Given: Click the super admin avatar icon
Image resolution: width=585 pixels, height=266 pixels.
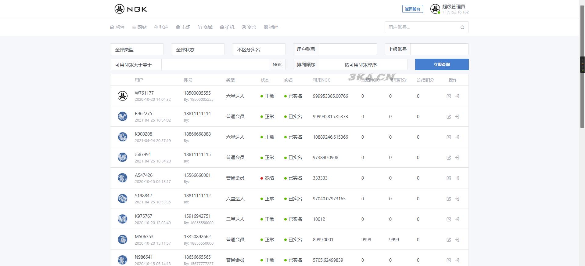Looking at the screenshot, I should [435, 9].
